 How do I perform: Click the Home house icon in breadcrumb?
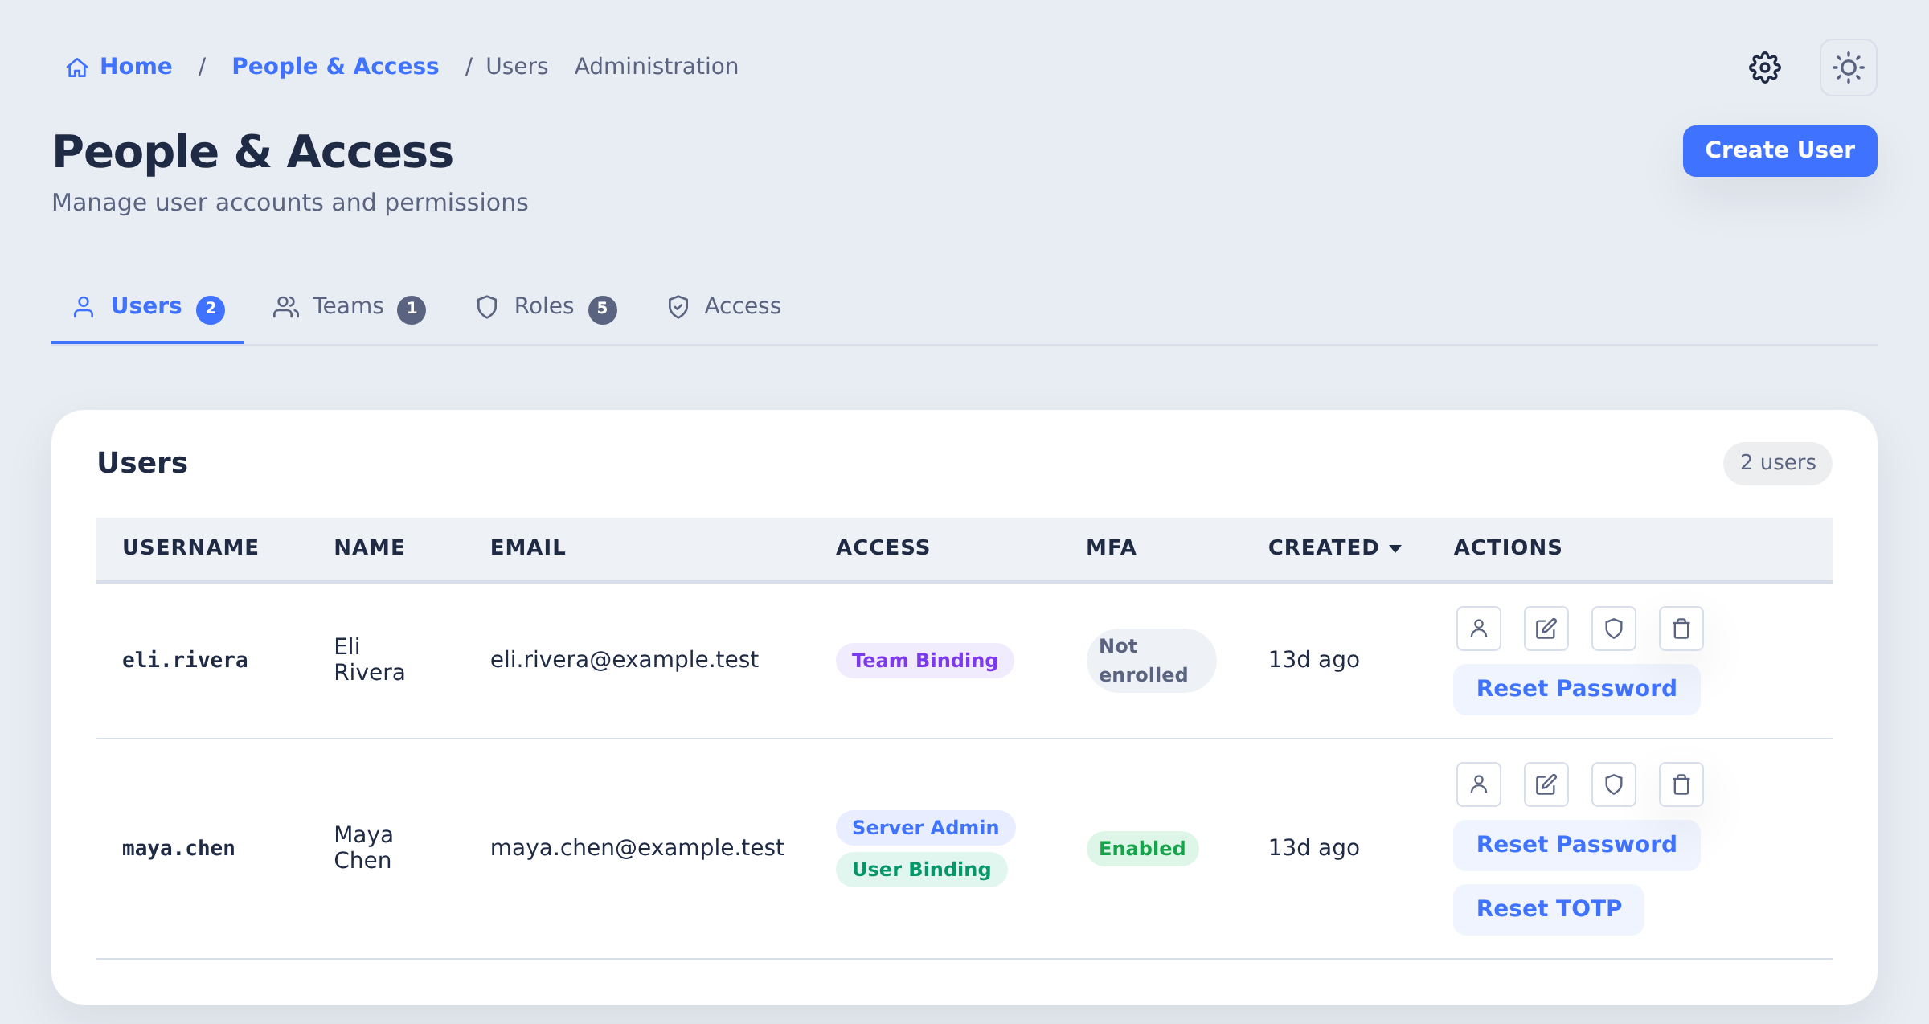(77, 68)
